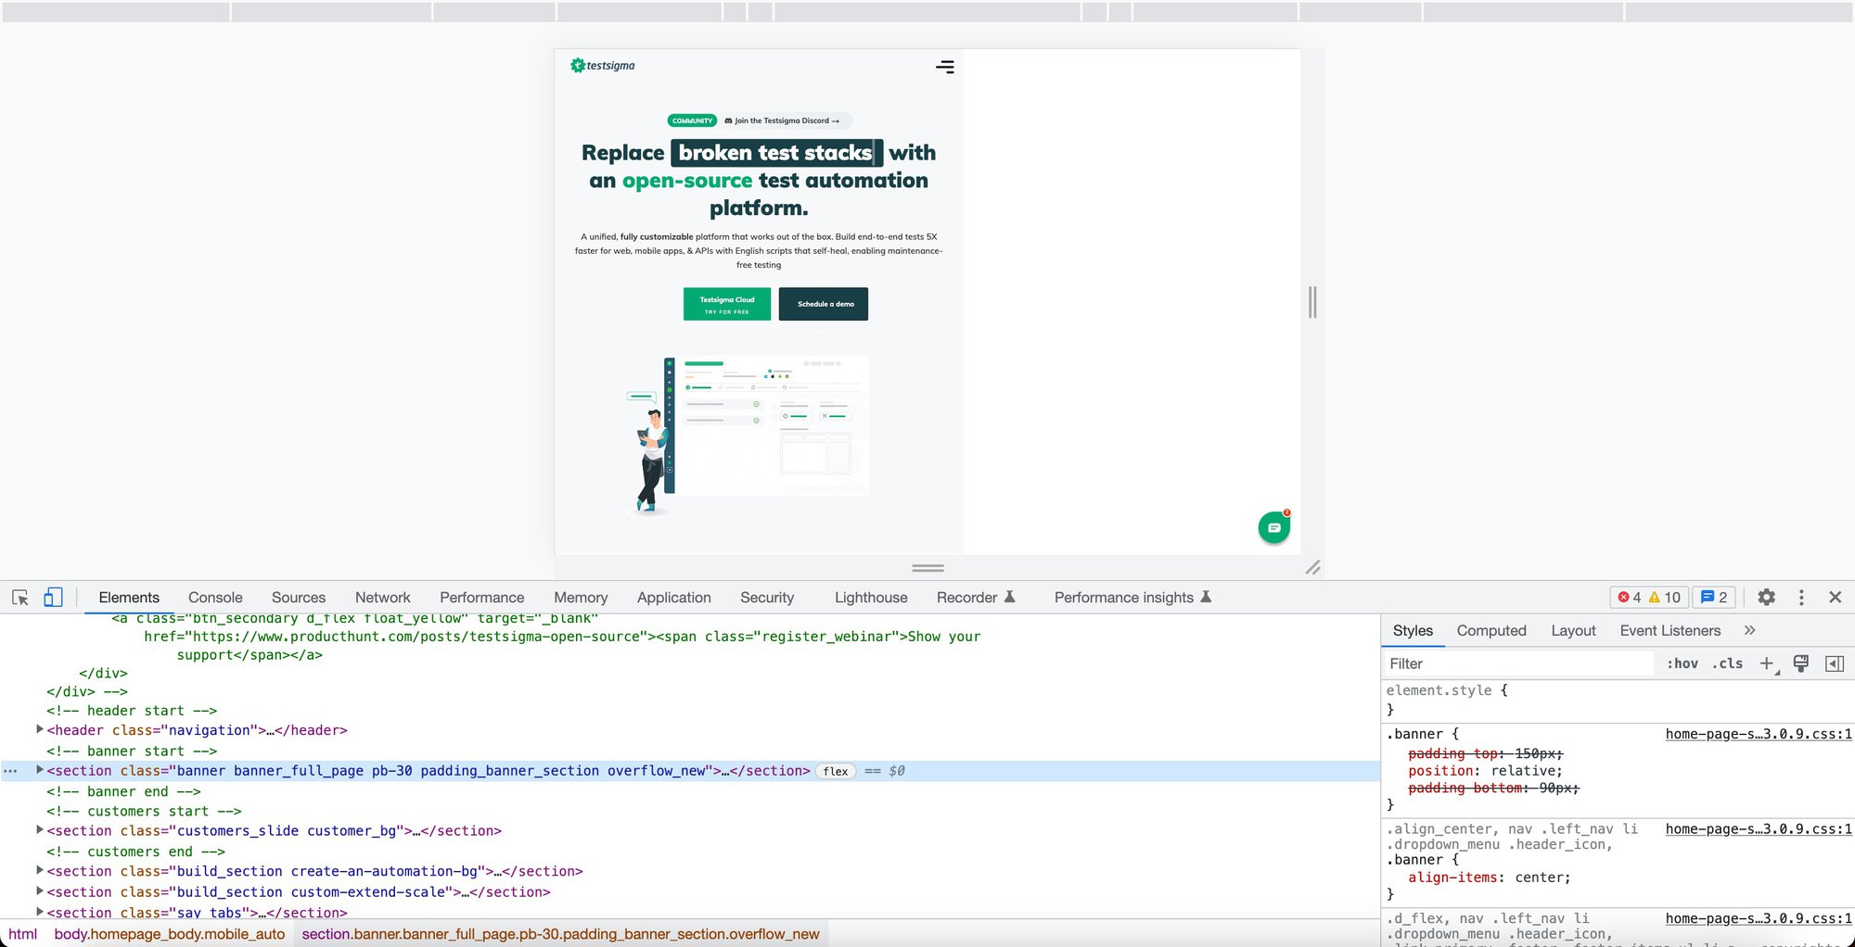This screenshot has width=1855, height=947.
Task: Expand the header navigation node
Action: [x=40, y=729]
